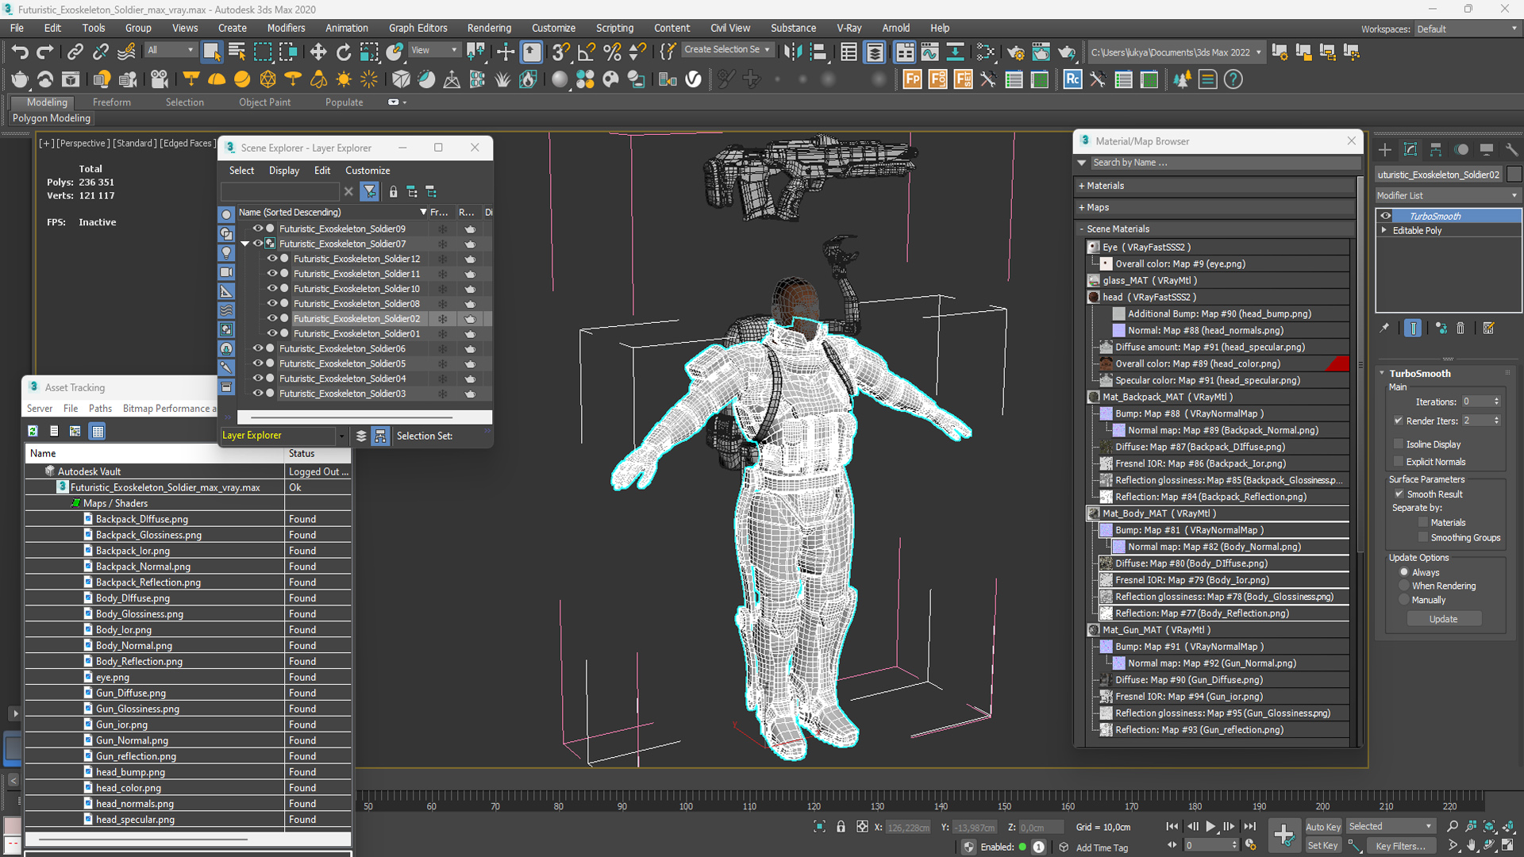Click the Rc toolbar icon

(x=1072, y=79)
